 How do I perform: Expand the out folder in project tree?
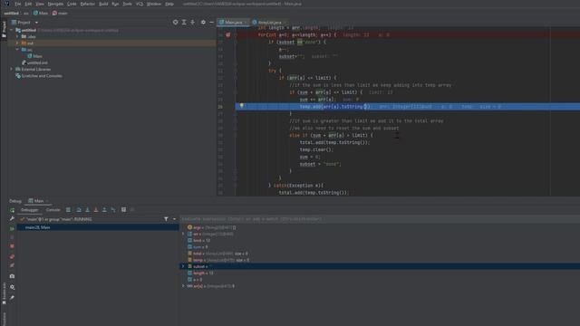pos(17,43)
